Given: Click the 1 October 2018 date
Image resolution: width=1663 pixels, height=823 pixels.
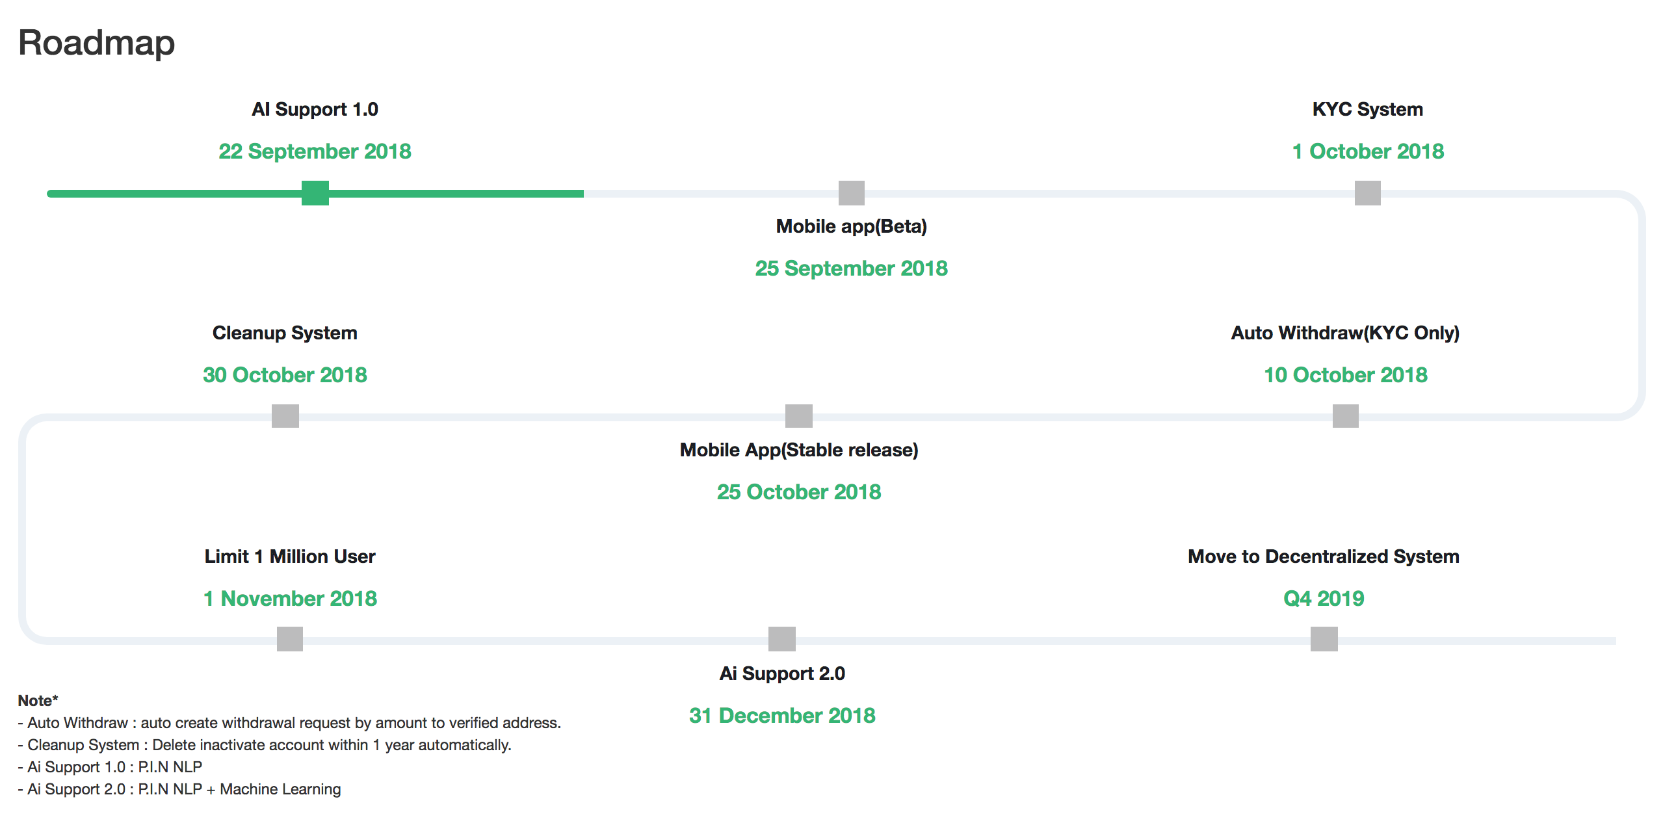Looking at the screenshot, I should 1368,151.
